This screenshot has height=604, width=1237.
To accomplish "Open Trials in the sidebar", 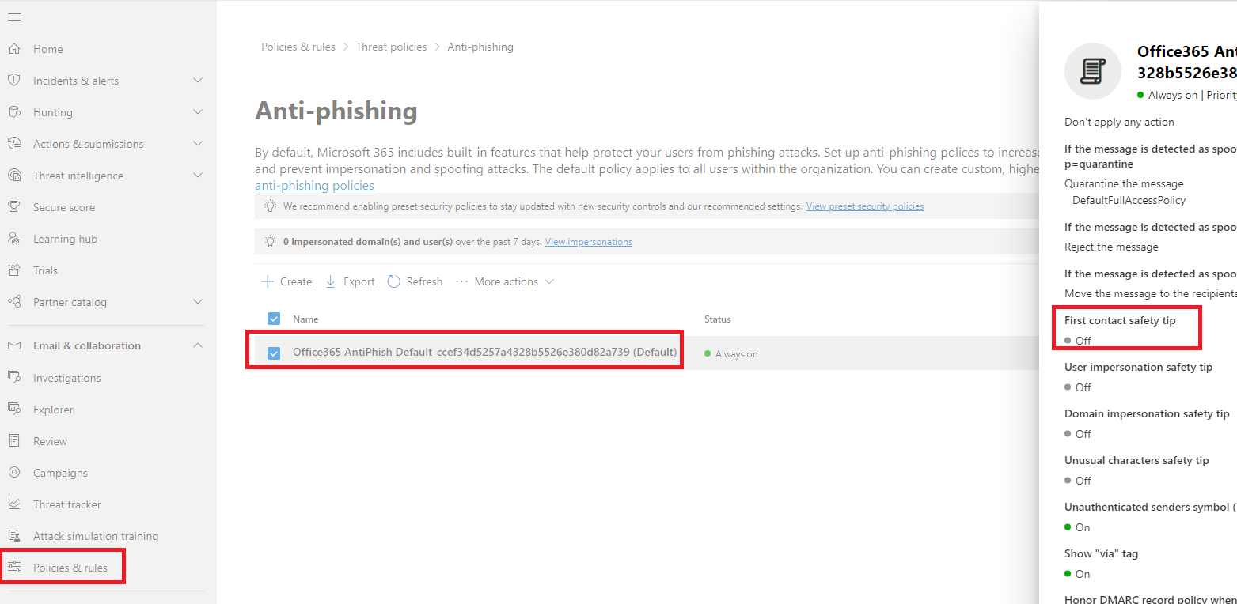I will coord(45,270).
